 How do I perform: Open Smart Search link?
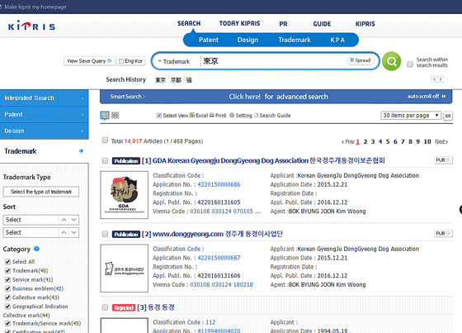(x=127, y=97)
